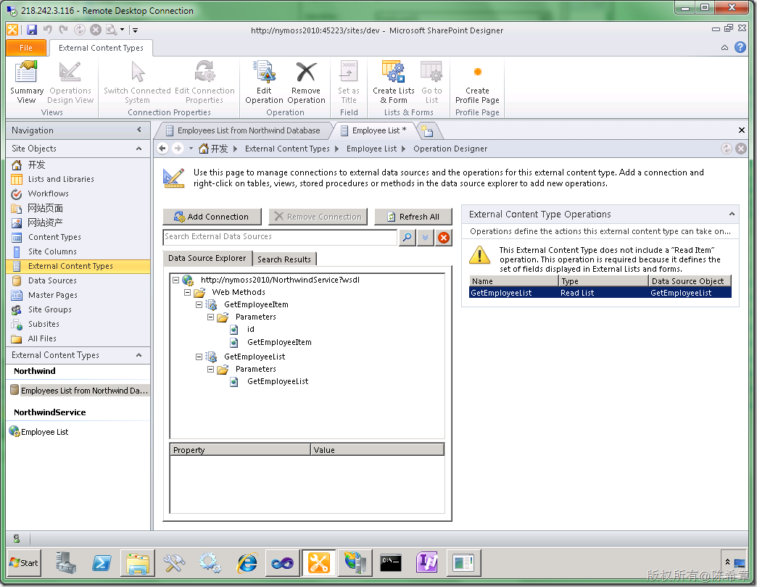
Task: Select Lists and Libraries in Site Objects
Action: [61, 179]
